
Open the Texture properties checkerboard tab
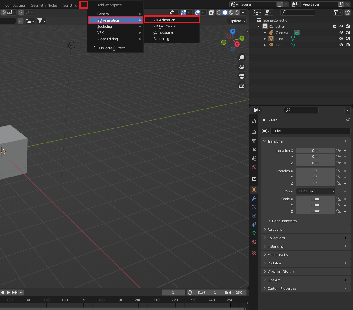pyautogui.click(x=254, y=253)
